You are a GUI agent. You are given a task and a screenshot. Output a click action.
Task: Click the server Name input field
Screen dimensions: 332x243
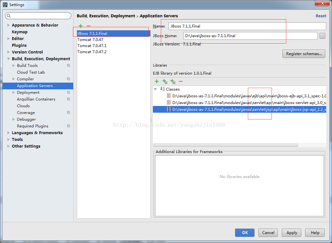point(247,26)
